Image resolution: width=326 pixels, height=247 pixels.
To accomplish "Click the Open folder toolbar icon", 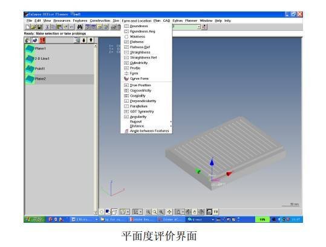I will tap(33, 27).
